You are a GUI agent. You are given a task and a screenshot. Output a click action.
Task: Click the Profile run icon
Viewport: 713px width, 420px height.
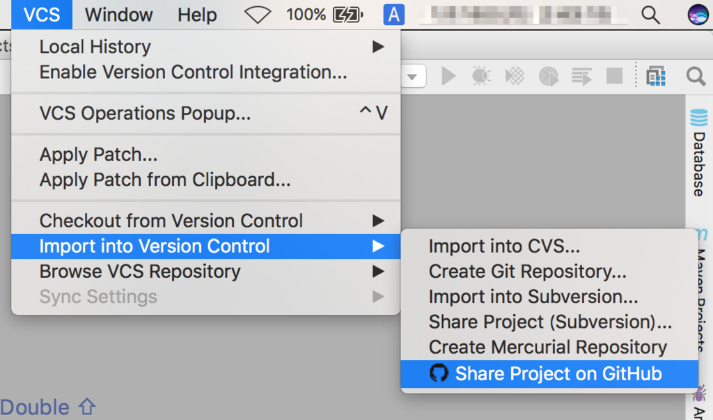549,76
